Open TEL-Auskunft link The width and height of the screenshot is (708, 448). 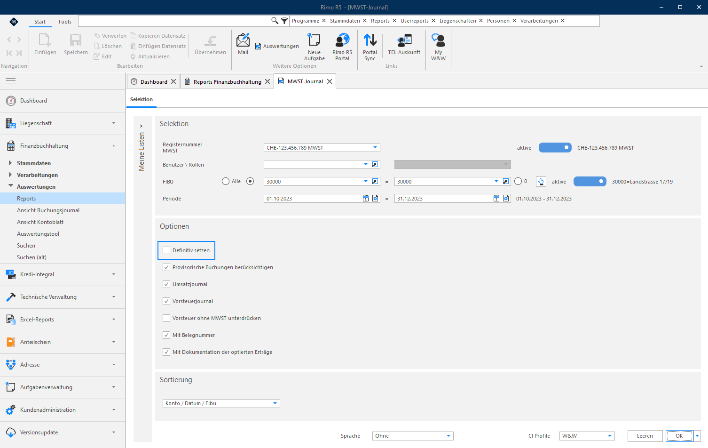pos(404,44)
